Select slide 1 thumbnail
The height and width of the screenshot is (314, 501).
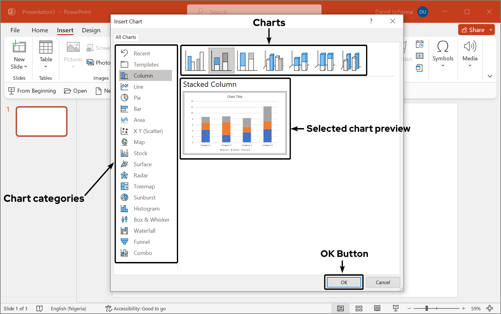coord(41,121)
